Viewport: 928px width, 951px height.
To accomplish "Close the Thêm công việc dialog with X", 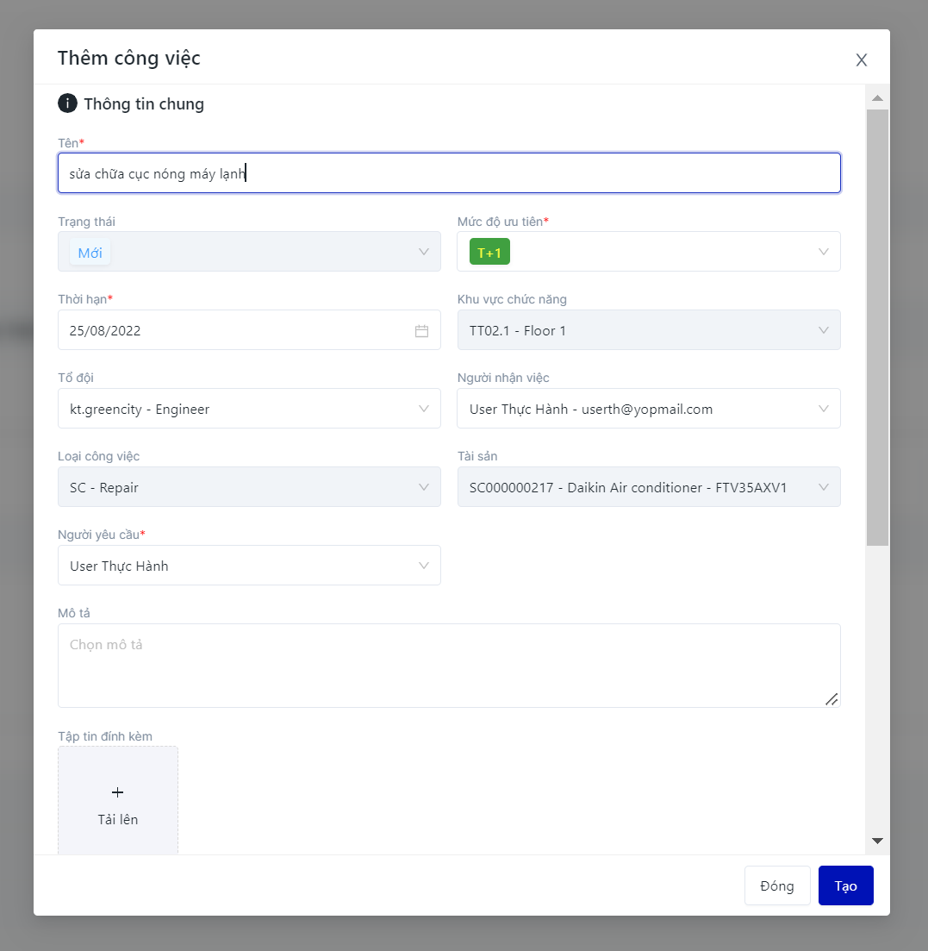I will point(861,59).
